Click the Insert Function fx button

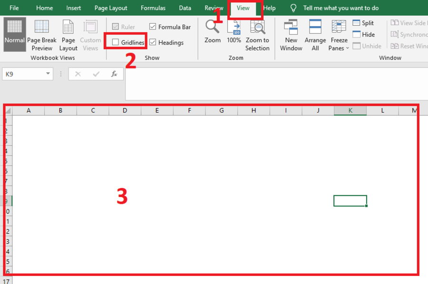coord(114,74)
